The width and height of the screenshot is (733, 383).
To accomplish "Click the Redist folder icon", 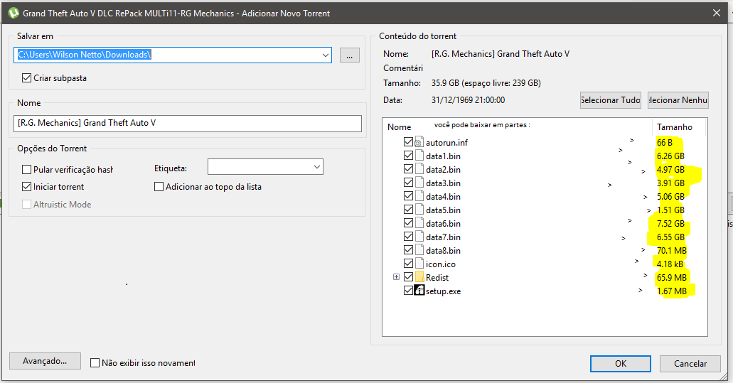I will (x=419, y=277).
